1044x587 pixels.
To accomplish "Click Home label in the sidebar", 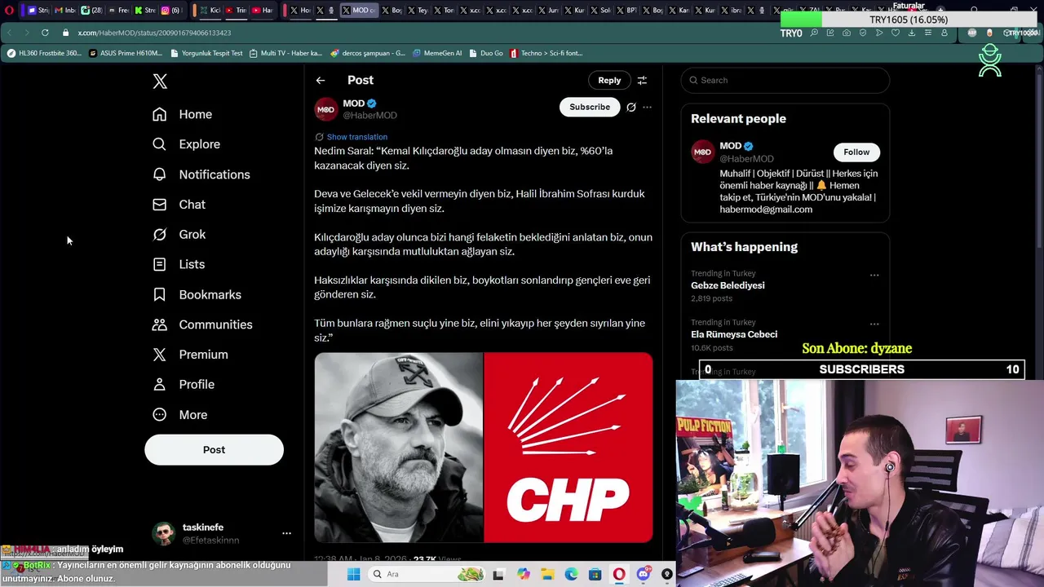I will click(x=195, y=114).
